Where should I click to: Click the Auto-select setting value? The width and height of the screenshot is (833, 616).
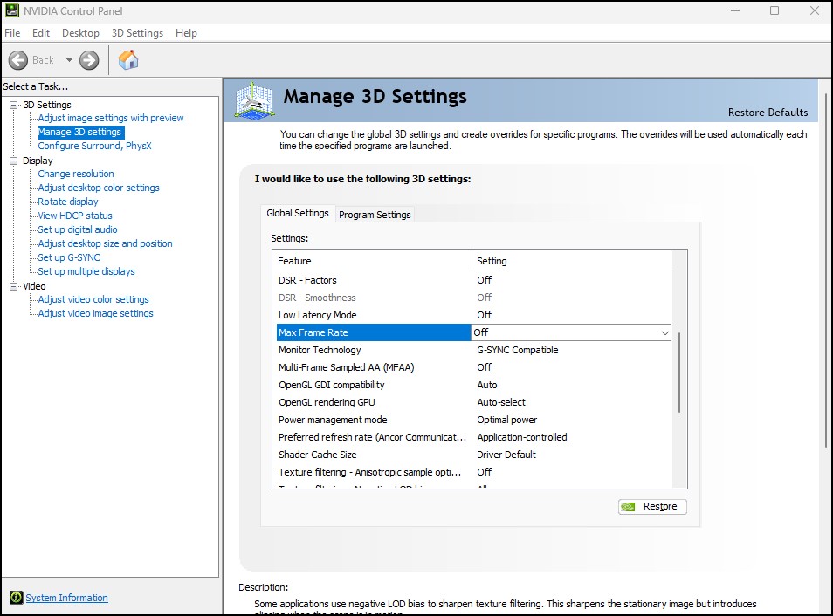(x=501, y=402)
